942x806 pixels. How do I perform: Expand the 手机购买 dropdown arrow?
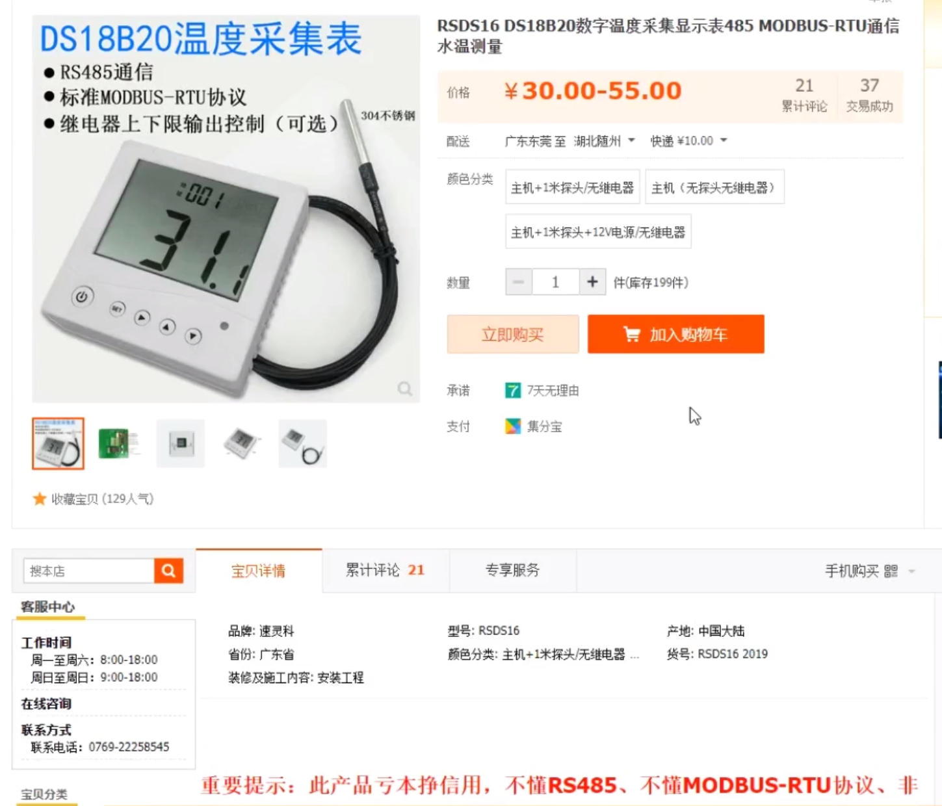tap(911, 571)
